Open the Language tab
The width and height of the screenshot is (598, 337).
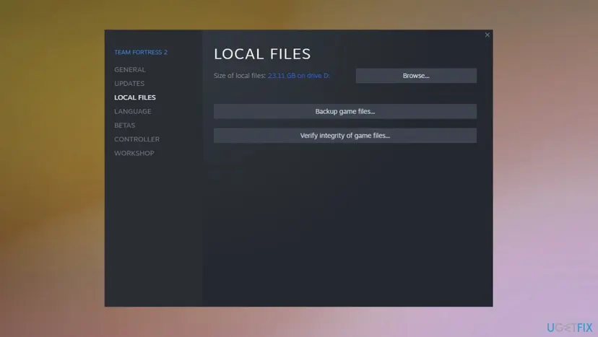click(x=133, y=111)
